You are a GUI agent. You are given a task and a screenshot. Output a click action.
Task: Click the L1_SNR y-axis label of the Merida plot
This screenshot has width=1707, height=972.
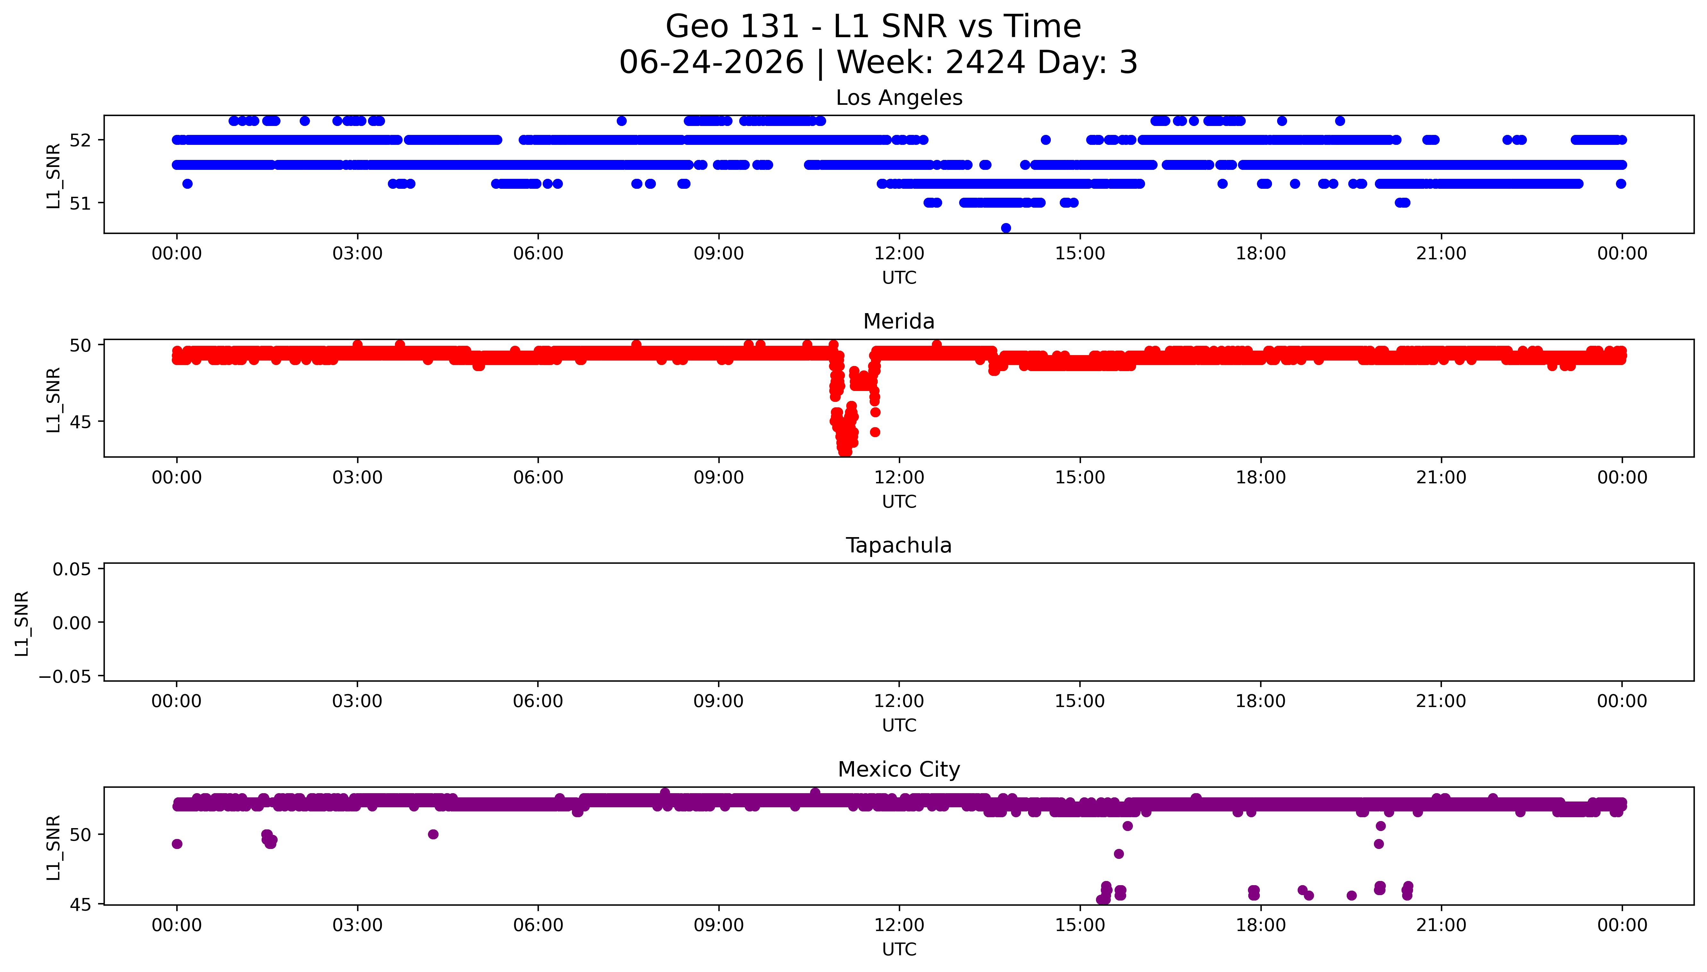[x=54, y=399]
